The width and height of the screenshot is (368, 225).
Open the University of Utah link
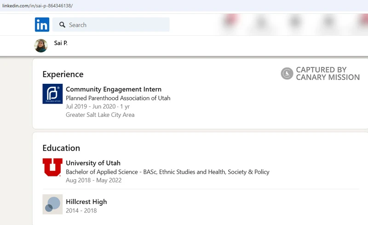[x=93, y=163]
